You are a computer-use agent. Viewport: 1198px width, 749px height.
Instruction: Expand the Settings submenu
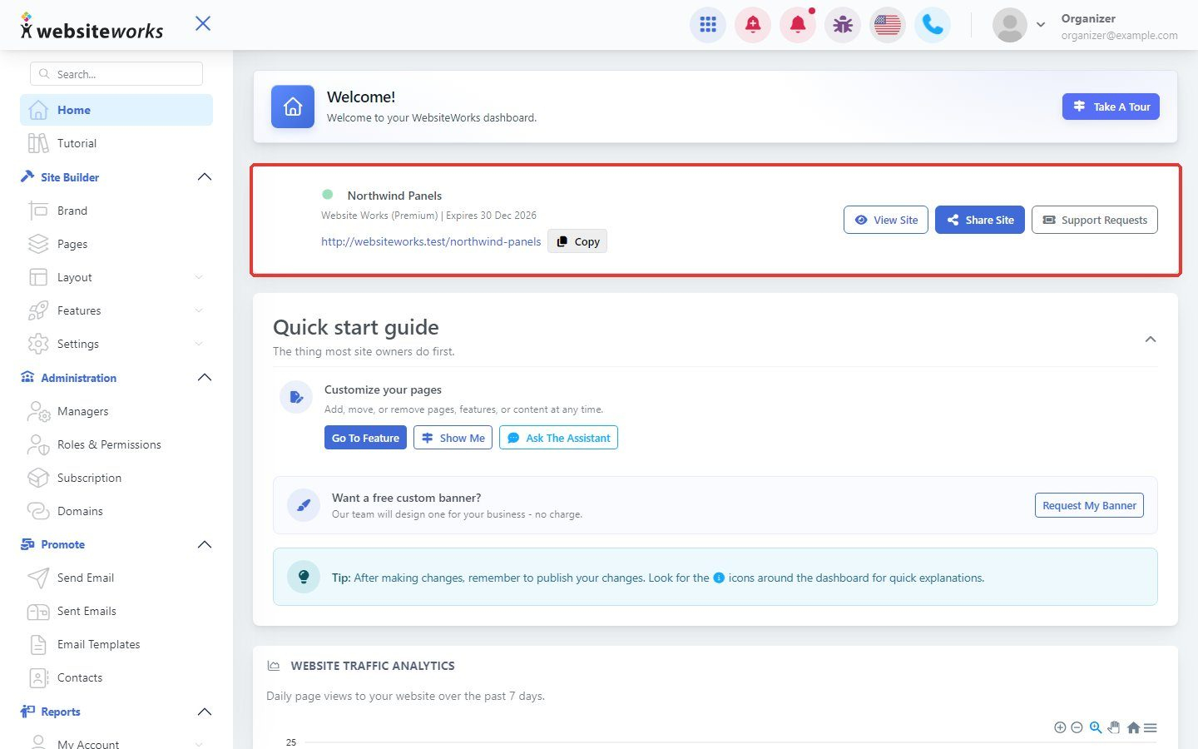(199, 344)
